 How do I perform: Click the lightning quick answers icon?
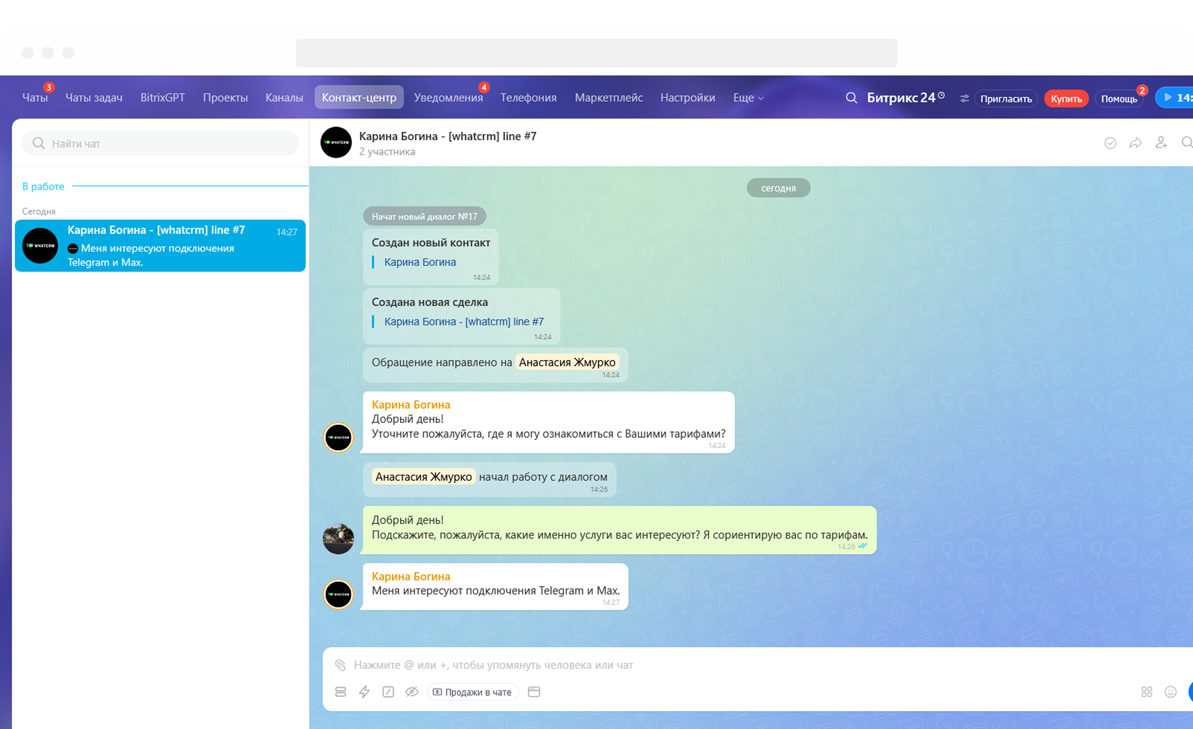[x=364, y=692]
